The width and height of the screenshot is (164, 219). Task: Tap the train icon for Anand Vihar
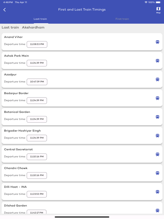coord(157,42)
